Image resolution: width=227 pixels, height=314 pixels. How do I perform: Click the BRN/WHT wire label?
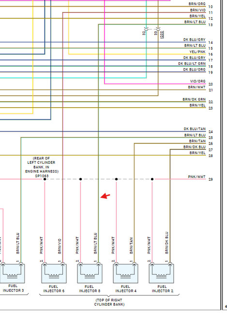click(x=197, y=87)
